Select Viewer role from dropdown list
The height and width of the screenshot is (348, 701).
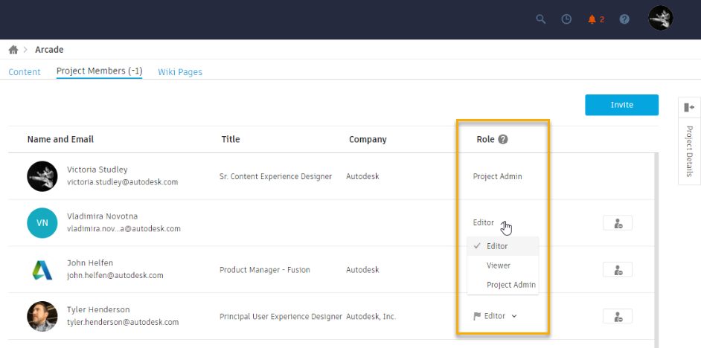pos(498,265)
